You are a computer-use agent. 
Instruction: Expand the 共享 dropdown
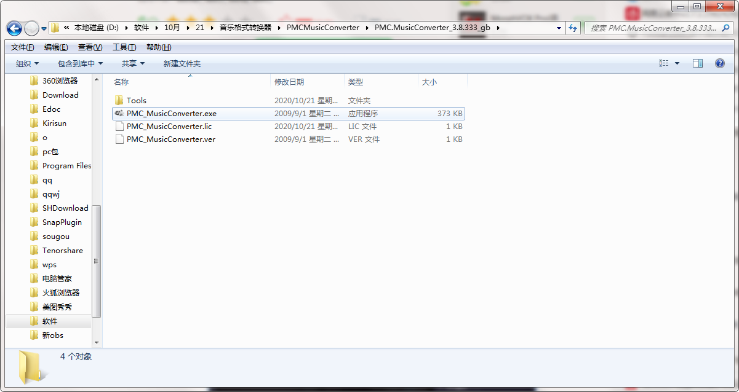click(133, 63)
